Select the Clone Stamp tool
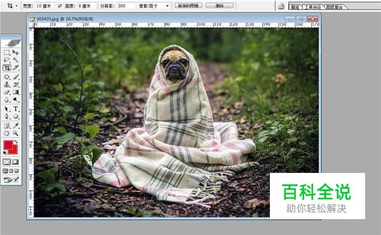The image size is (381, 235). pyautogui.click(x=7, y=84)
